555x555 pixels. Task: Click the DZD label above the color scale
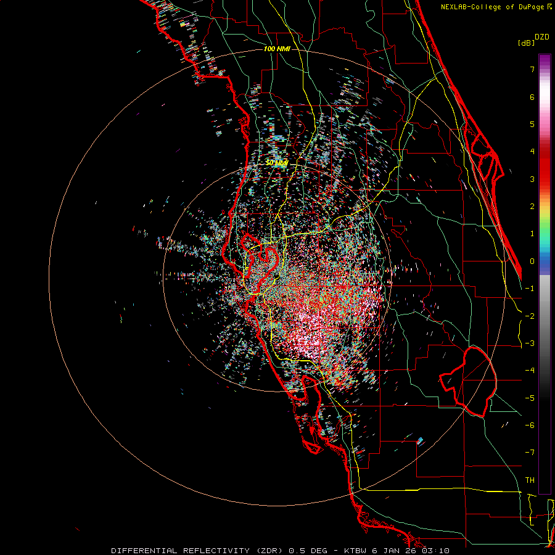(542, 37)
